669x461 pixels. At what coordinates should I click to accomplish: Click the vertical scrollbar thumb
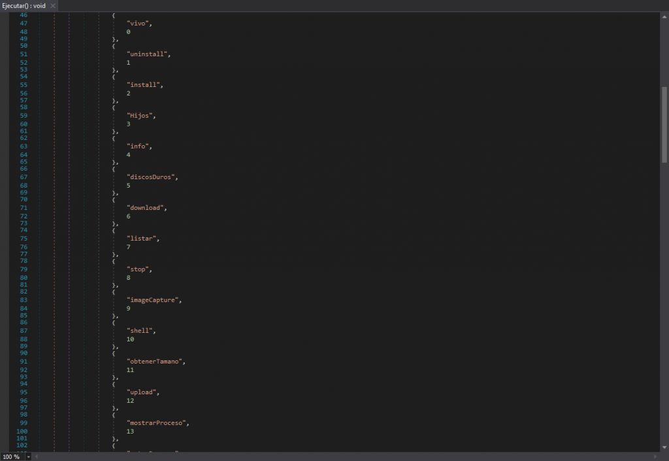664,124
